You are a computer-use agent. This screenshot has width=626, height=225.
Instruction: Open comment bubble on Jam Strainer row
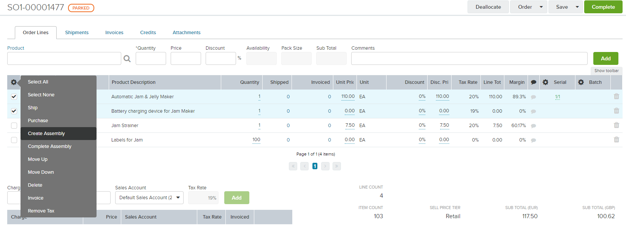point(533,126)
